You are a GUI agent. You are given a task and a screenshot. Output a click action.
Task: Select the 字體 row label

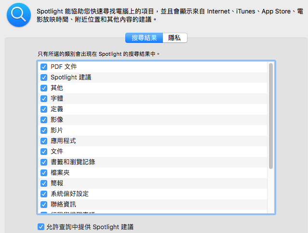click(x=57, y=99)
